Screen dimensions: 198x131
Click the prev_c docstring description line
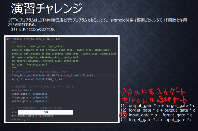64,54
